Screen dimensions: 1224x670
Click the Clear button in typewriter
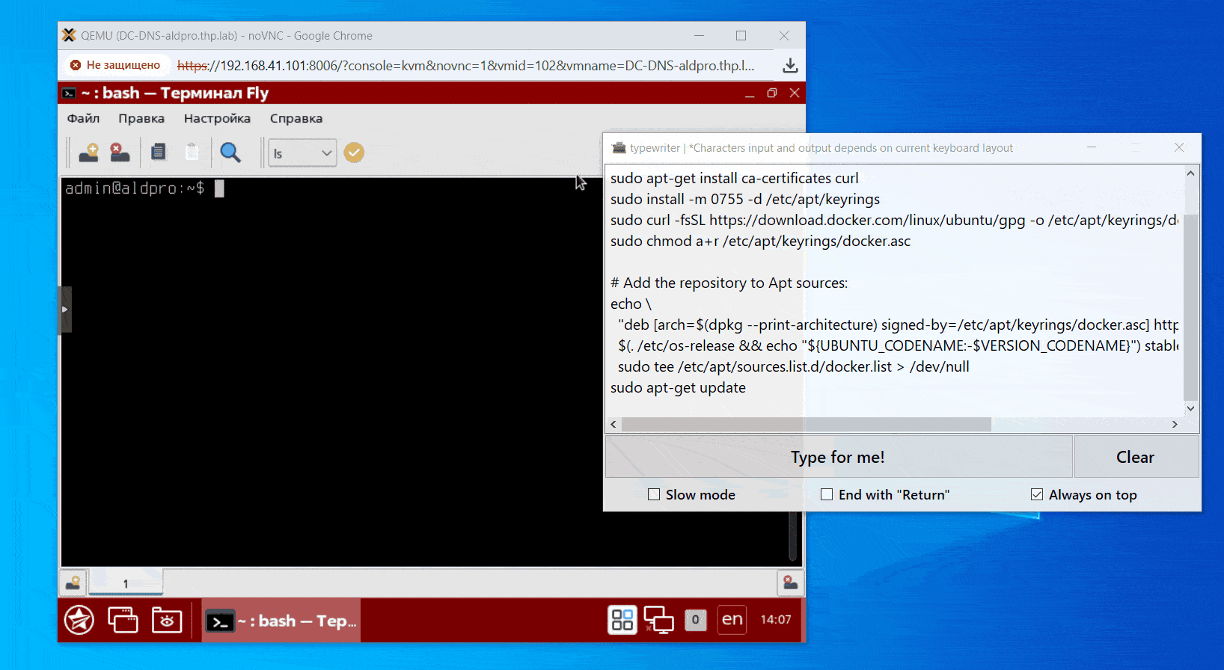pos(1135,457)
